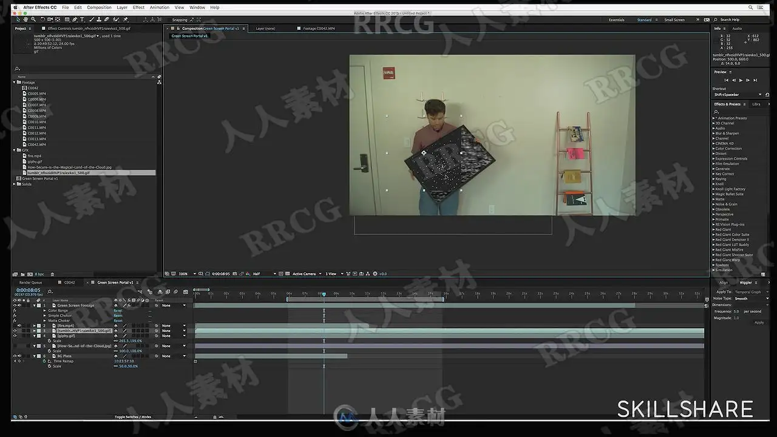Screen dimensions: 777x437
Task: Click the timeline layer search icon
Action: pyautogui.click(x=49, y=292)
